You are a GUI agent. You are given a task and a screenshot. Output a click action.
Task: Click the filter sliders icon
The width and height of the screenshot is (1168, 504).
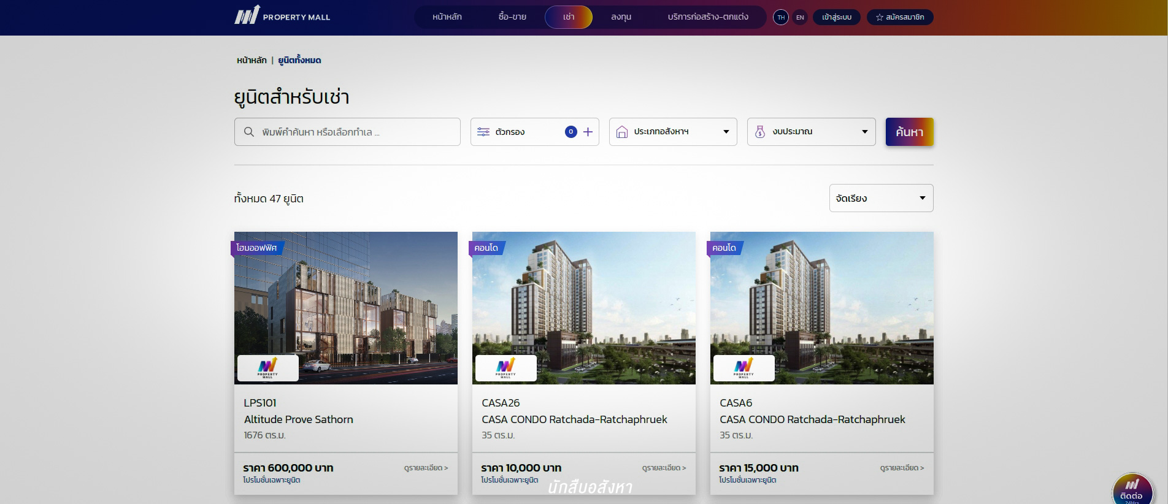pos(483,132)
